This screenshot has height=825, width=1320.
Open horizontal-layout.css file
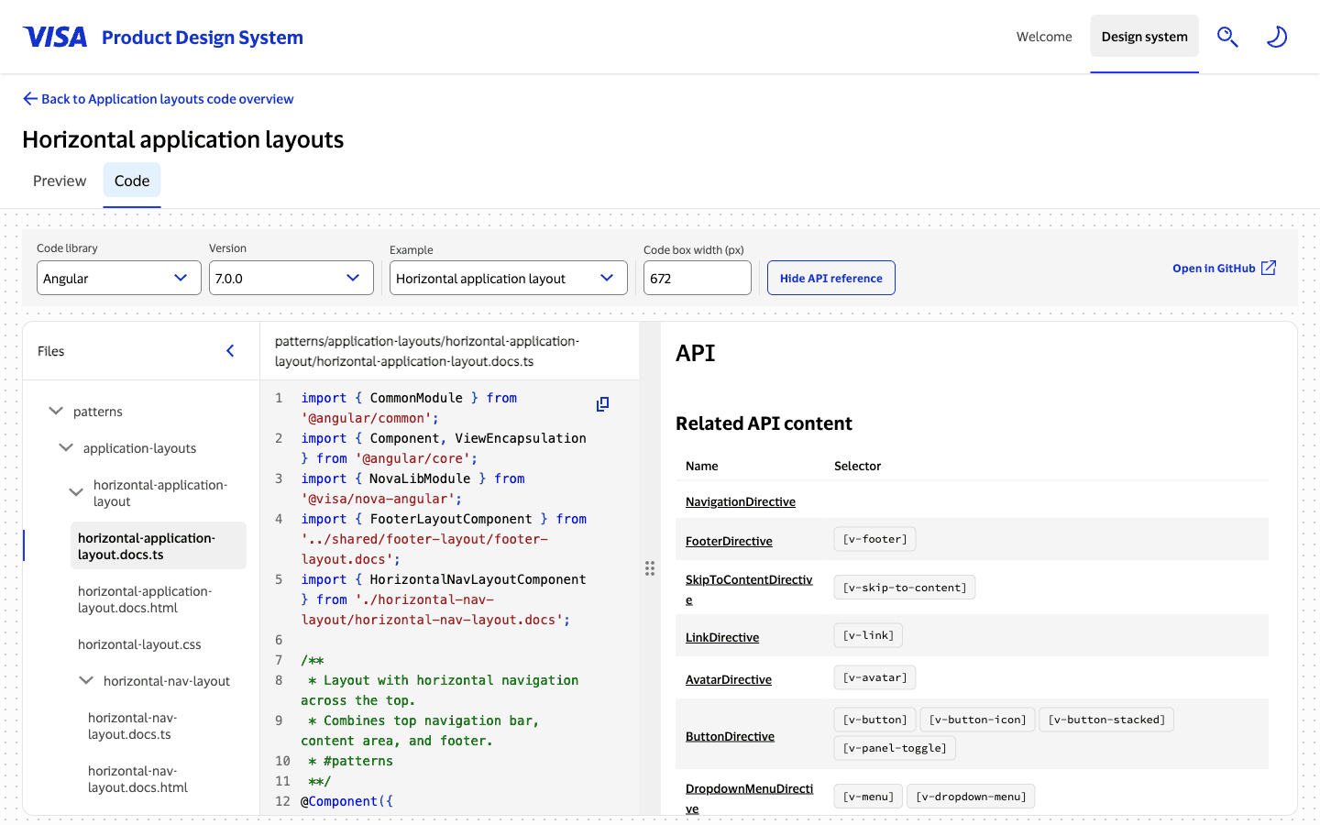coord(139,644)
